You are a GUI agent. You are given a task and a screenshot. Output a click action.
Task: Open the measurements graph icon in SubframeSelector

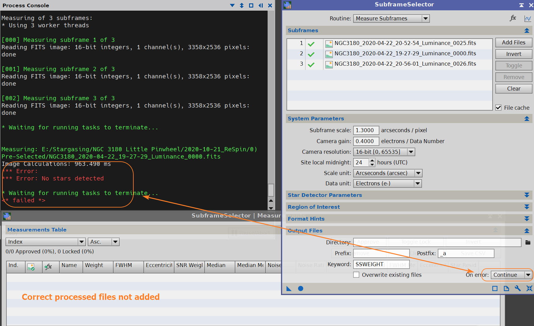click(528, 19)
